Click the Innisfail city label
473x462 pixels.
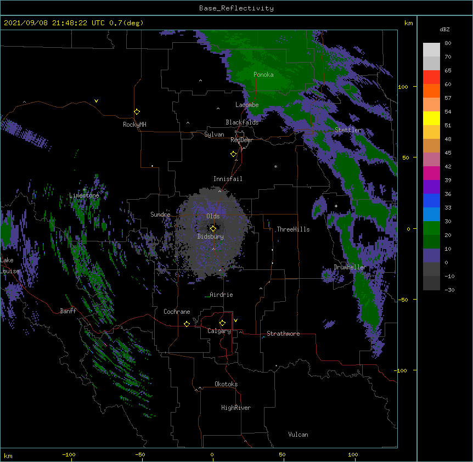228,179
